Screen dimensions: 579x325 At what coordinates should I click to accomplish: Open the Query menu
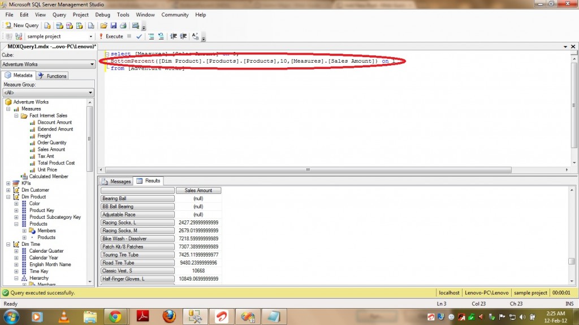click(x=59, y=15)
